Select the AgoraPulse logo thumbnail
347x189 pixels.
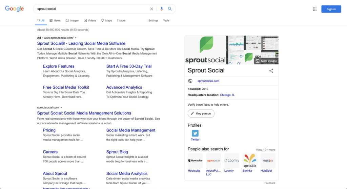pyautogui.click(x=213, y=161)
